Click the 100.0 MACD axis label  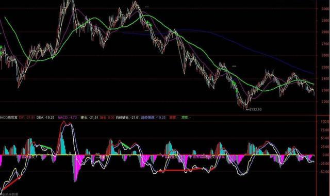coord(325,122)
